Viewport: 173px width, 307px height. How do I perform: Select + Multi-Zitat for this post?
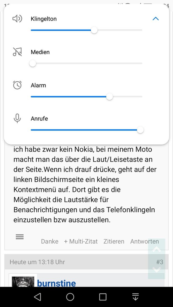click(81, 241)
